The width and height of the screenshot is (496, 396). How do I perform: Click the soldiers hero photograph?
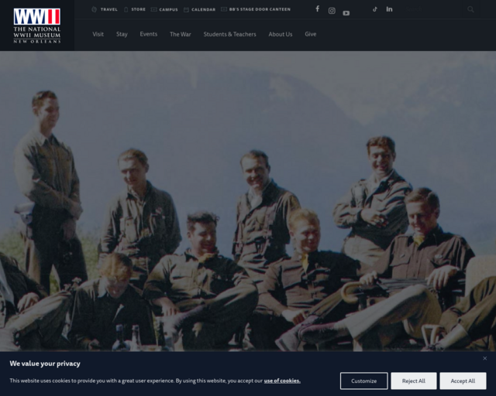[x=248, y=201]
